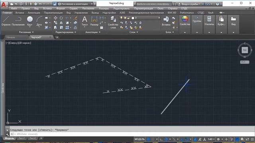
Task: Switch to the Аннотации ribbon tab
Action: [x=34, y=13]
